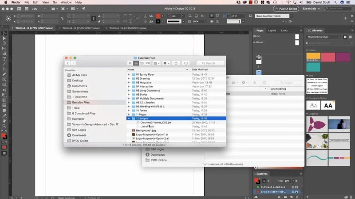Switch CC Libraries to list view icon
Screen dimensions: 355x199
point(350,37)
